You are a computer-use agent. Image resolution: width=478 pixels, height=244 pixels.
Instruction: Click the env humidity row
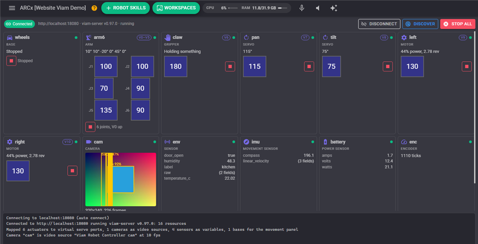coord(199,161)
